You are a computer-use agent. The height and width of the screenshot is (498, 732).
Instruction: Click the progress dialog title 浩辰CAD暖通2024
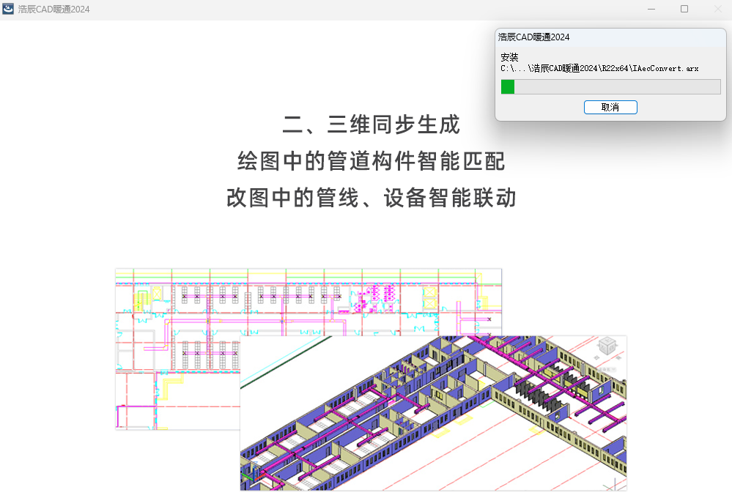tap(533, 37)
